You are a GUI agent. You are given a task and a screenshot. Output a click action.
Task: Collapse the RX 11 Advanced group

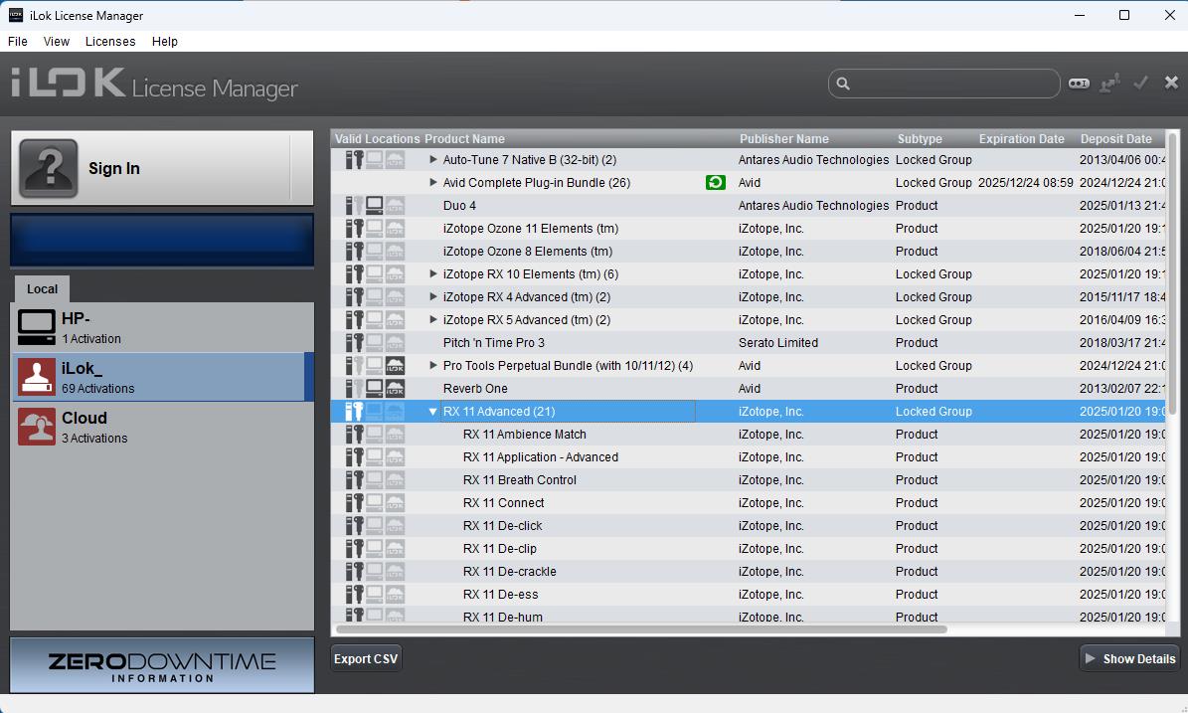432,412
